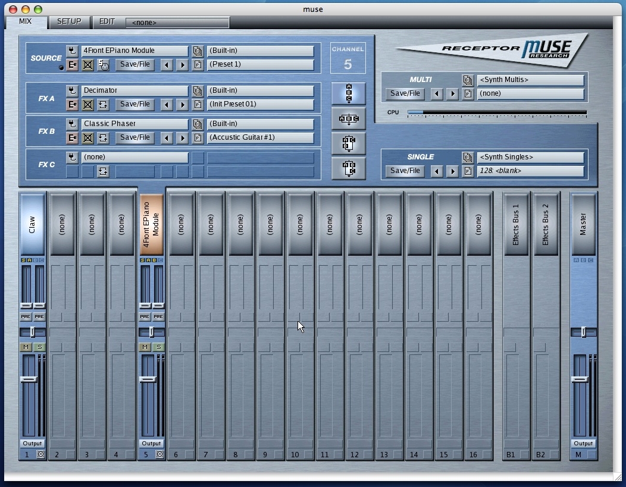
Task: Click the SINGLE Save/File button
Action: 405,171
